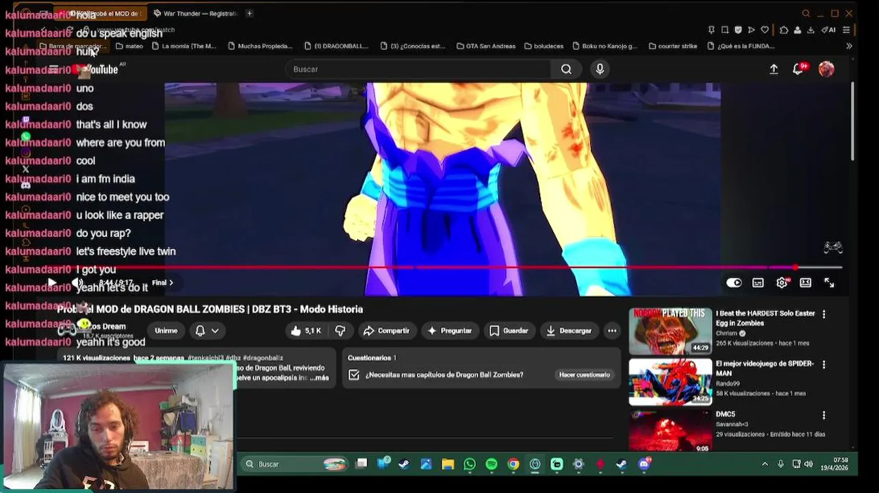Tick the Dragon Ball Zombies questionnaire checkbox

[354, 375]
